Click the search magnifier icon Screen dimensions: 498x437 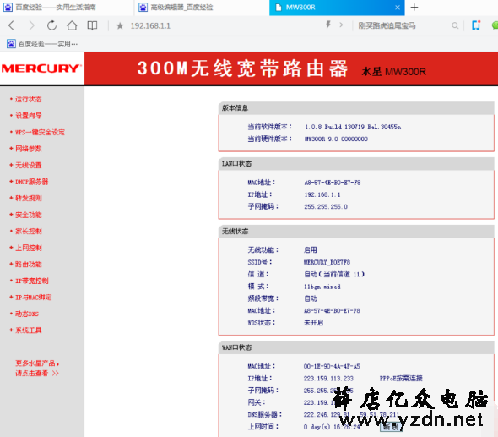[455, 25]
